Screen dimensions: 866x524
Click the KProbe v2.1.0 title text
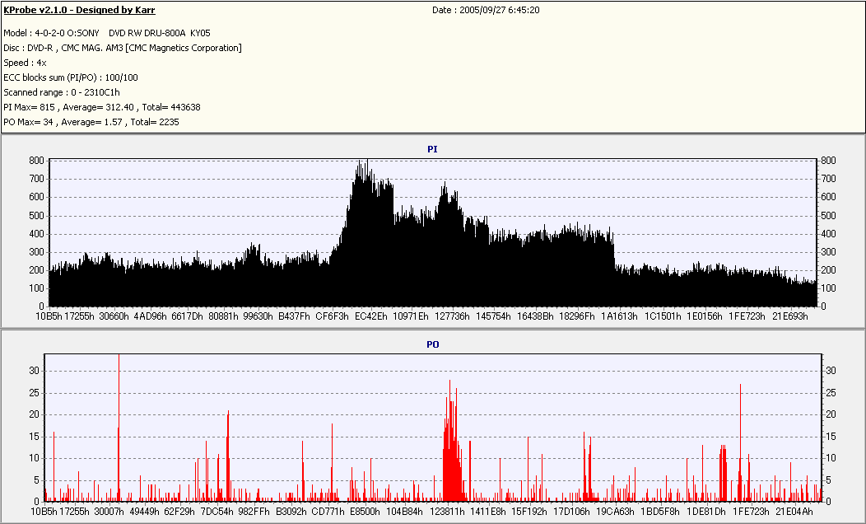pos(79,10)
